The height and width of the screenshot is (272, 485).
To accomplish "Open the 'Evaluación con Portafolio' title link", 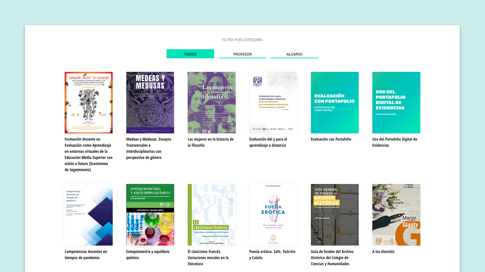I will (x=331, y=139).
